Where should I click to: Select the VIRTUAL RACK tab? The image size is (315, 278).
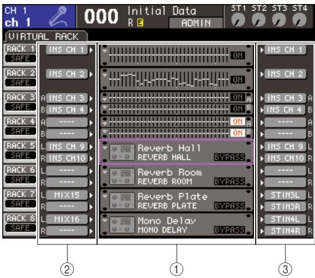(x=46, y=37)
